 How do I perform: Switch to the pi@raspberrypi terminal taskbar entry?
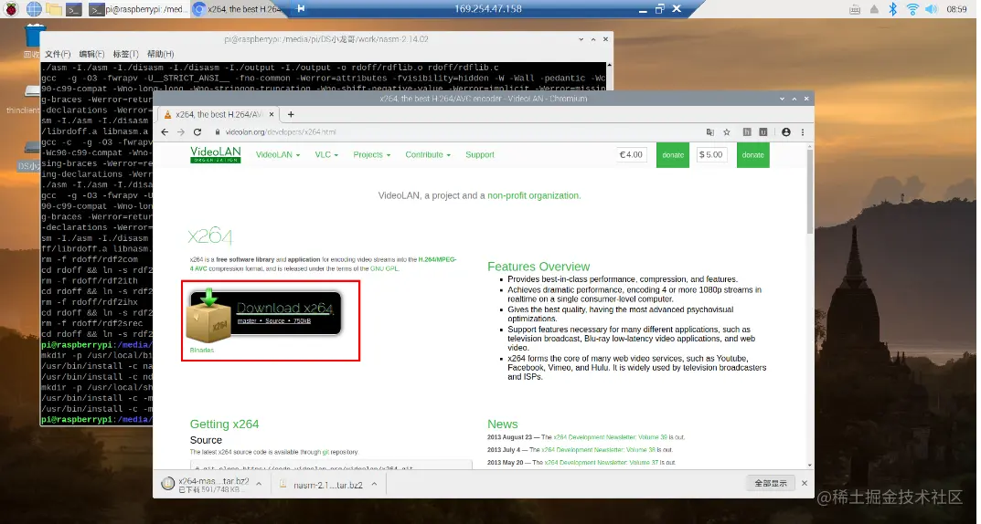pos(136,9)
